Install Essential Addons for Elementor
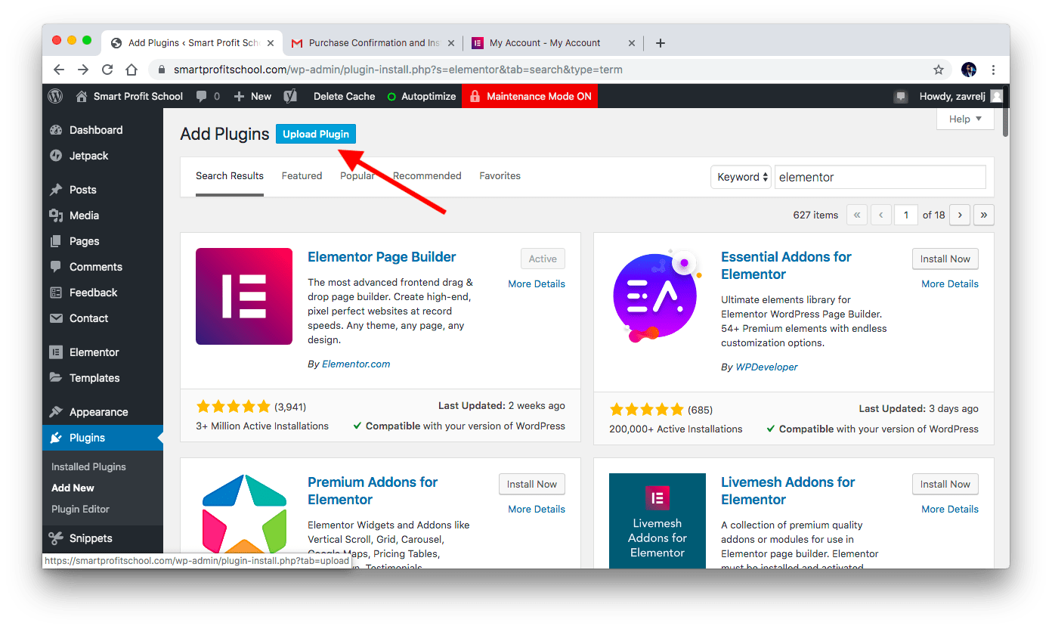The height and width of the screenshot is (629, 1052). pyautogui.click(x=945, y=258)
